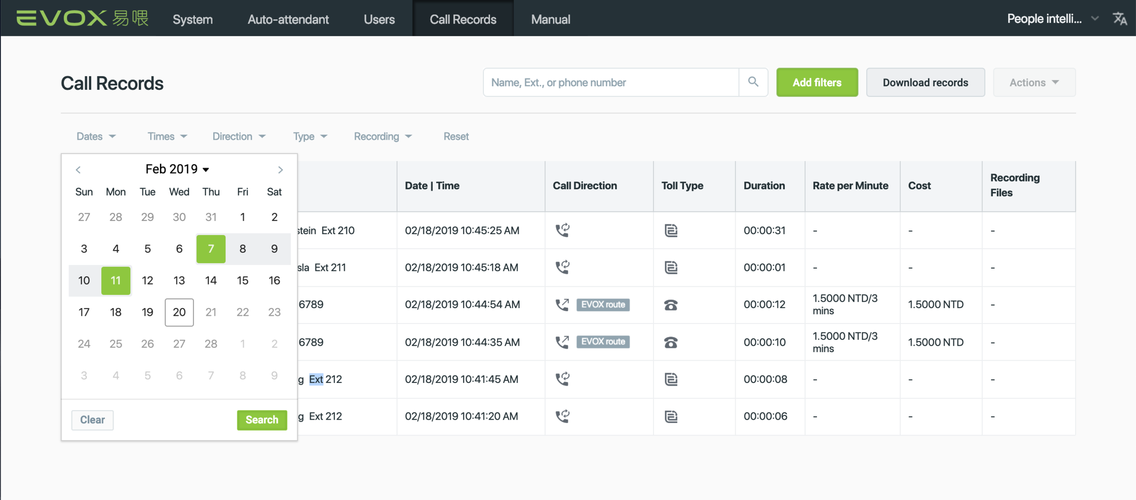Click the EVOX logo
This screenshot has height=500, width=1136.
pyautogui.click(x=83, y=19)
